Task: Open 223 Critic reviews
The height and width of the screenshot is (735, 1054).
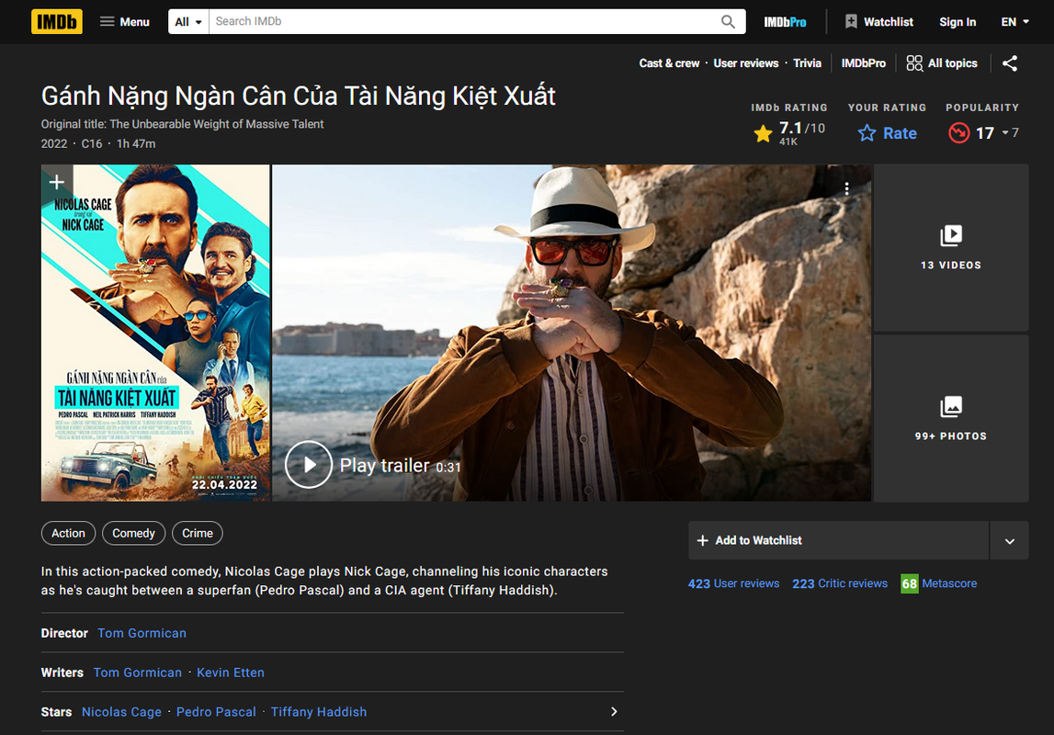Action: point(840,583)
